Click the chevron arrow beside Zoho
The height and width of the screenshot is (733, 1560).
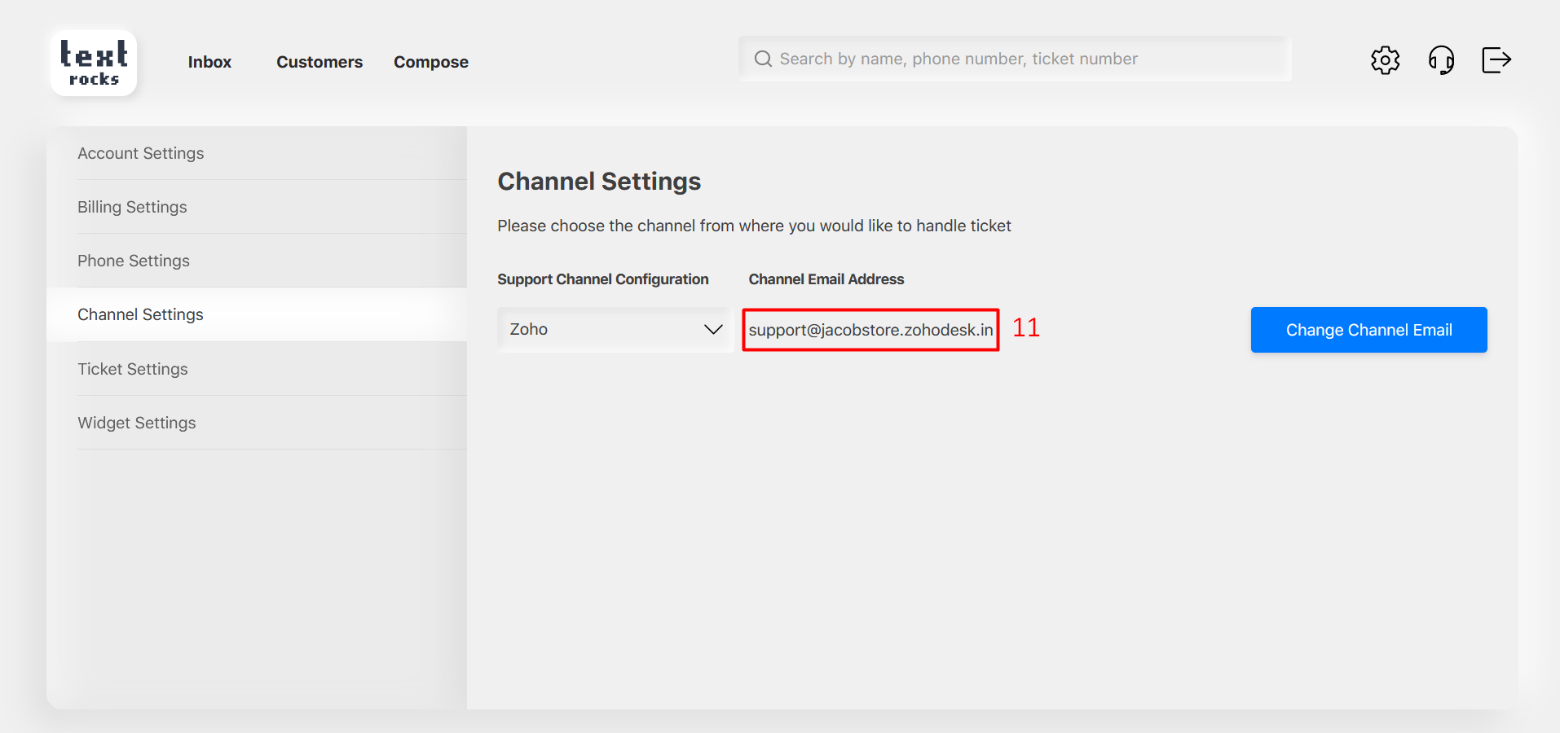click(x=713, y=330)
